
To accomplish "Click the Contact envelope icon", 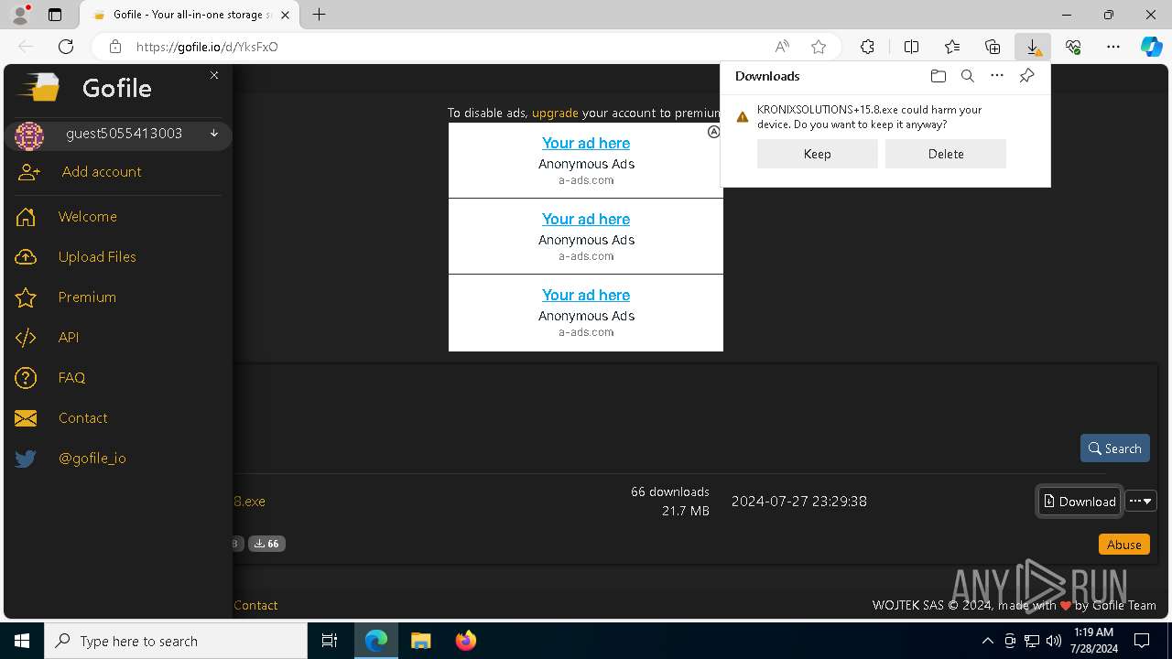I will [26, 418].
